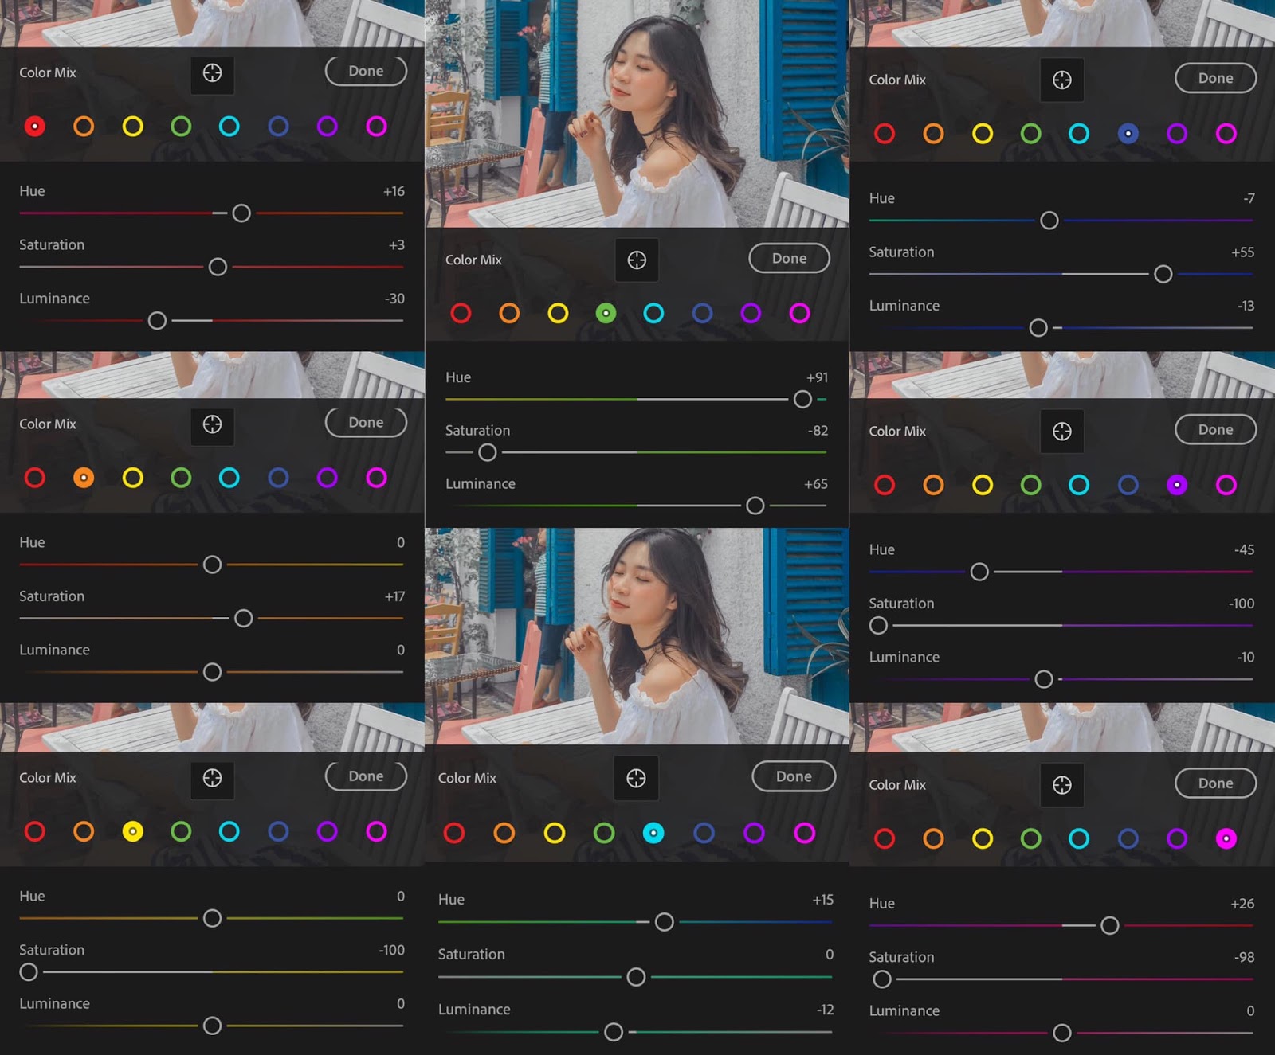Select orange color in the Hue +26 panel

click(933, 838)
